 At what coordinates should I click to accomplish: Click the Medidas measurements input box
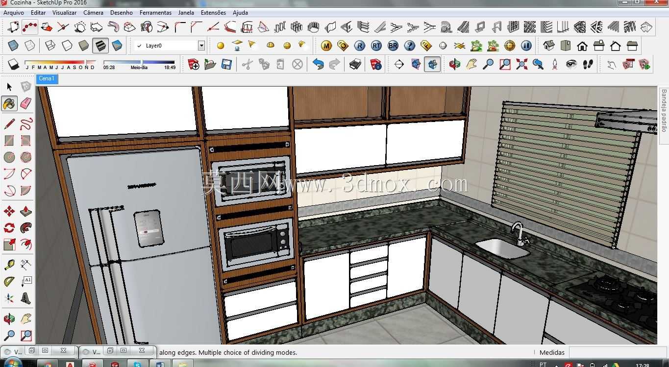pos(619,352)
